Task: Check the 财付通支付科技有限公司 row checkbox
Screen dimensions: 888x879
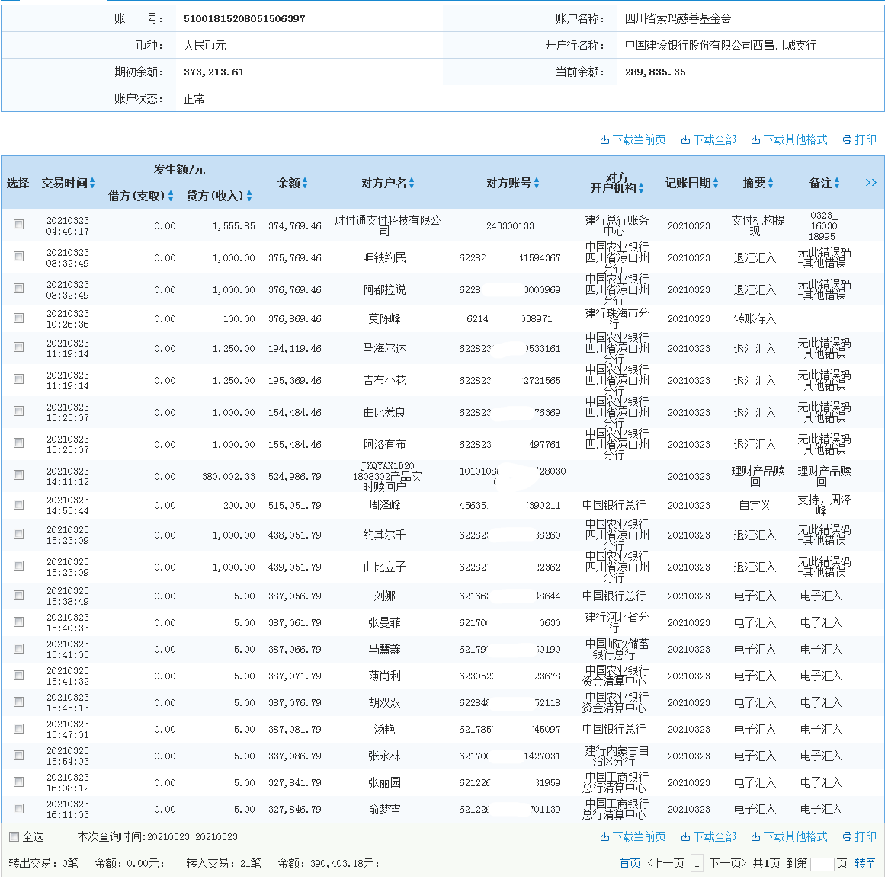Action: pyautogui.click(x=18, y=225)
